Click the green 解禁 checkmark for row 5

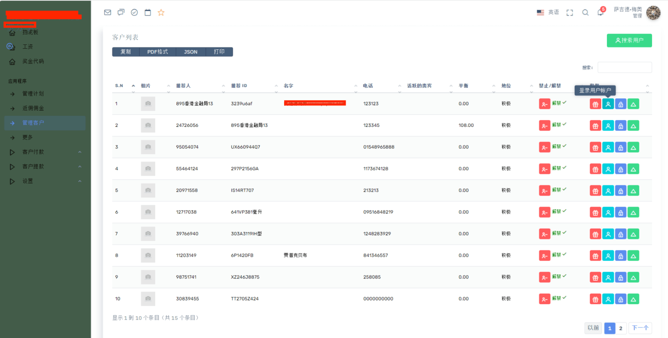click(x=564, y=190)
